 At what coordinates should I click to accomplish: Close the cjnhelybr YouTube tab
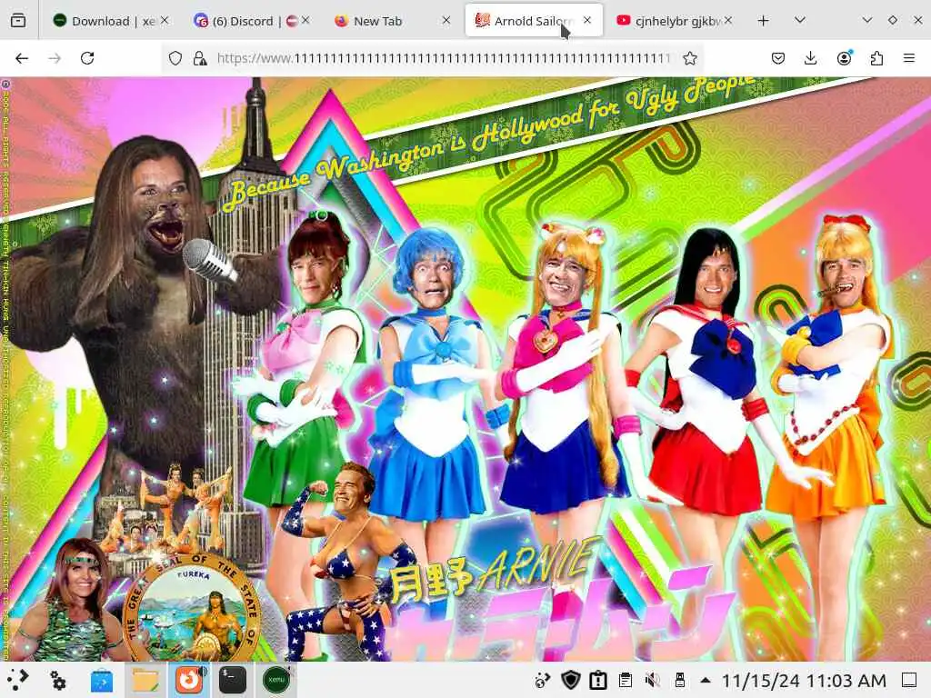(728, 21)
